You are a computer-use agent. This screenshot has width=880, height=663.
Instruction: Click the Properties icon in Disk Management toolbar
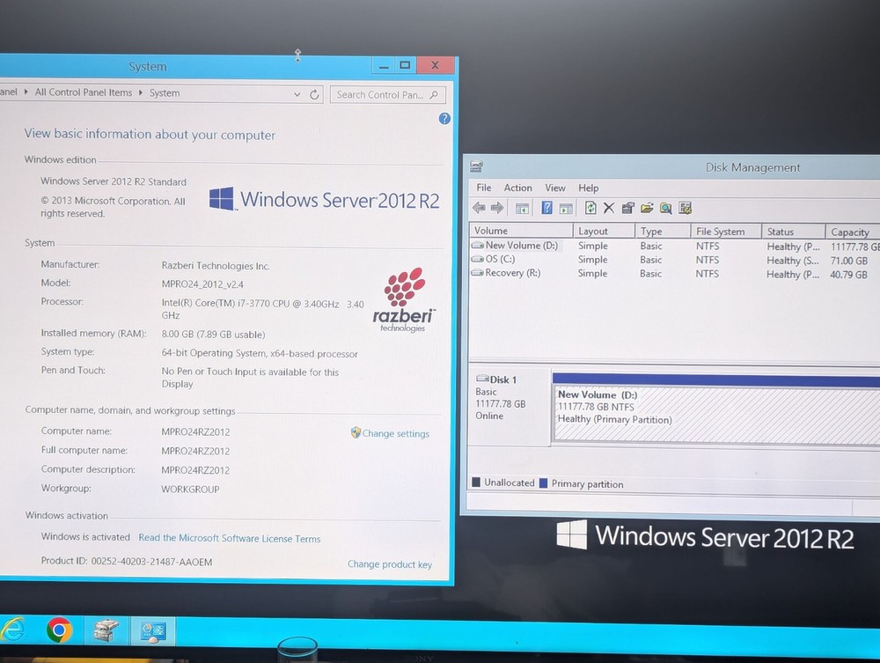(628, 209)
